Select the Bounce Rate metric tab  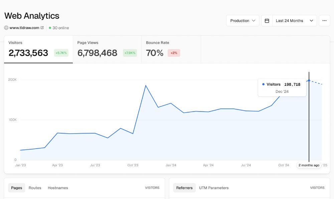click(x=171, y=49)
